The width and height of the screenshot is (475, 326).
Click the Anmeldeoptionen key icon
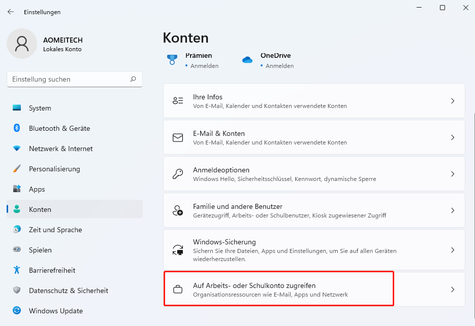click(x=178, y=174)
